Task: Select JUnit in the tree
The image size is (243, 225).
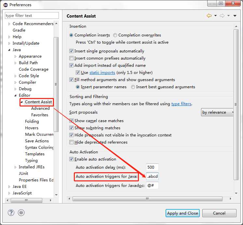Action: click(23, 174)
